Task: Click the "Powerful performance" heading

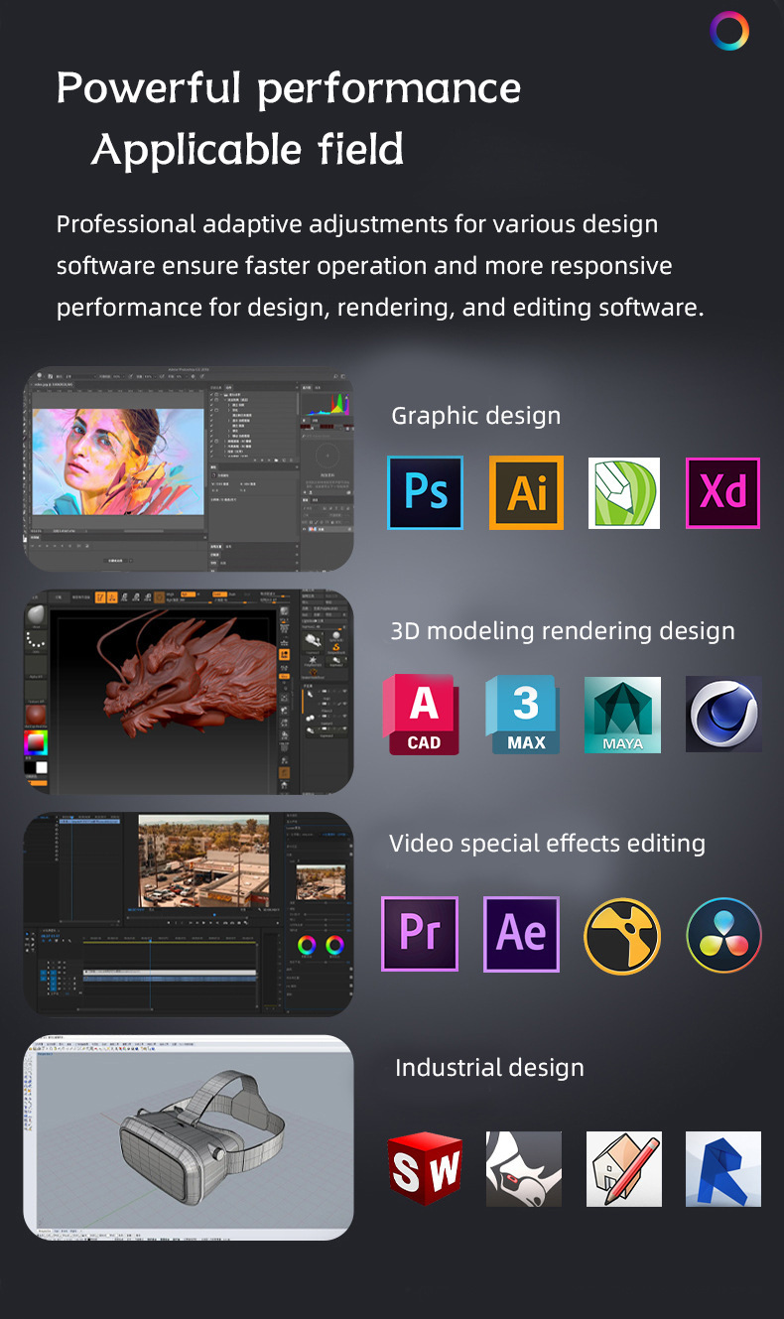Action: 289,89
